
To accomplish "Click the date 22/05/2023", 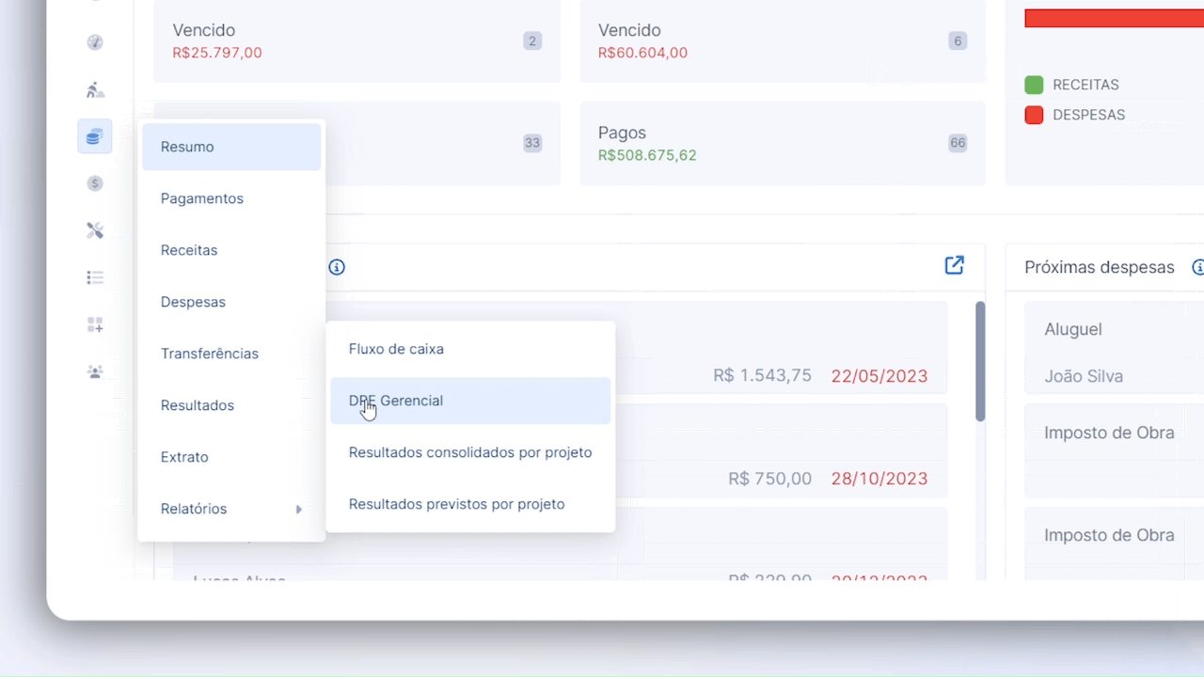I will click(879, 376).
